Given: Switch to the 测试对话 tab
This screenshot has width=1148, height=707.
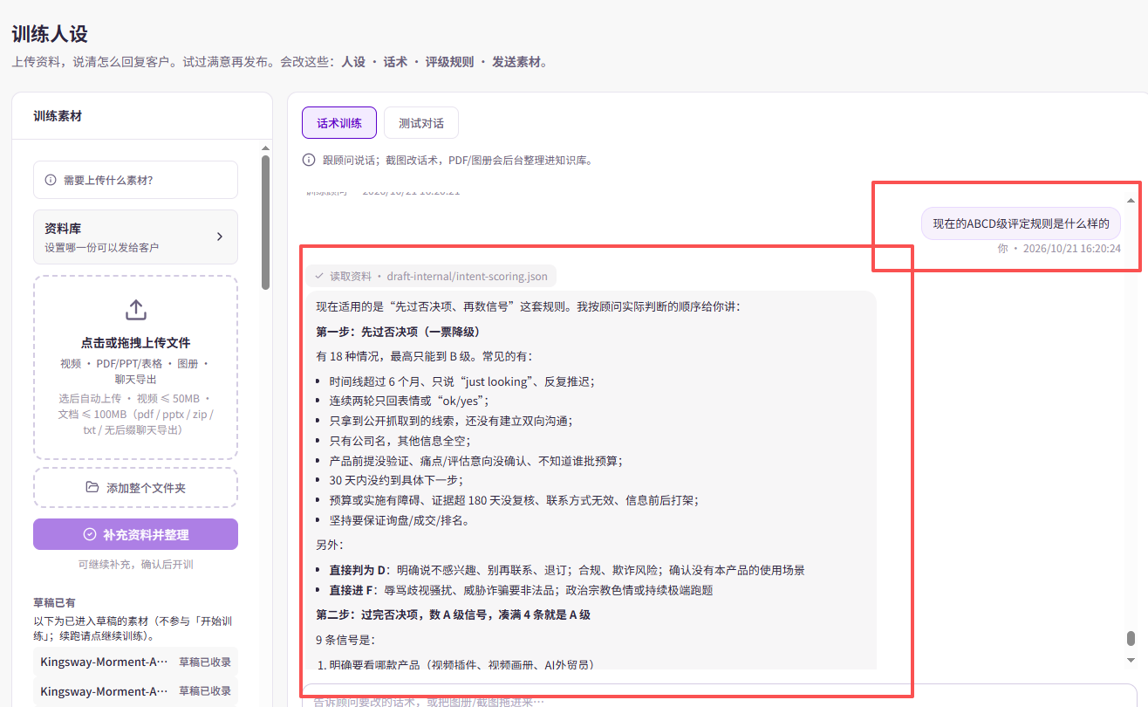Looking at the screenshot, I should [421, 123].
